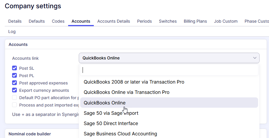Open the Log tab
Screen dimensions: 269x138
coord(12,31)
